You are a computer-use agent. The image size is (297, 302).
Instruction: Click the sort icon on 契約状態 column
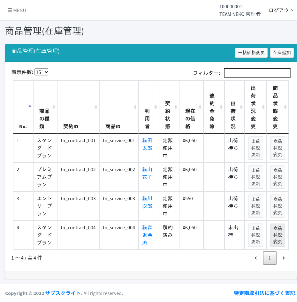coord(175,107)
